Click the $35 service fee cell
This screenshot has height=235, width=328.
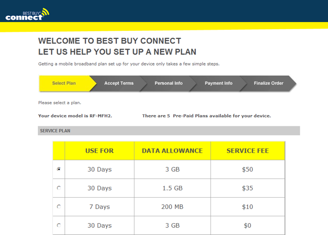tap(248, 188)
